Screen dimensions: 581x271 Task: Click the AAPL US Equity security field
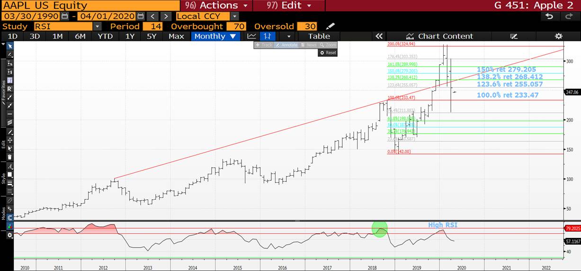[x=90, y=6]
